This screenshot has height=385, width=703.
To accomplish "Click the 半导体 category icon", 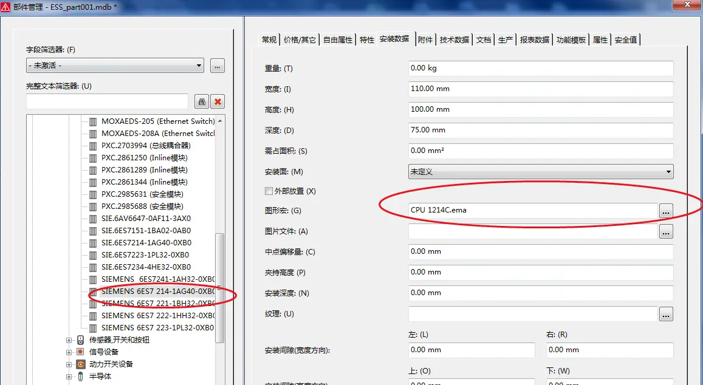I will click(x=80, y=376).
